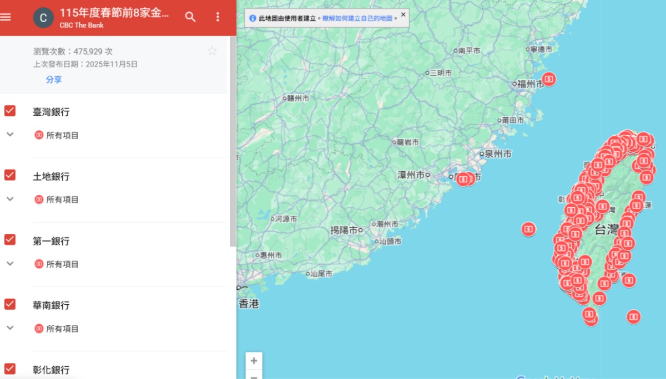Open the three-dot more options menu
The width and height of the screenshot is (666, 379).
218,17
